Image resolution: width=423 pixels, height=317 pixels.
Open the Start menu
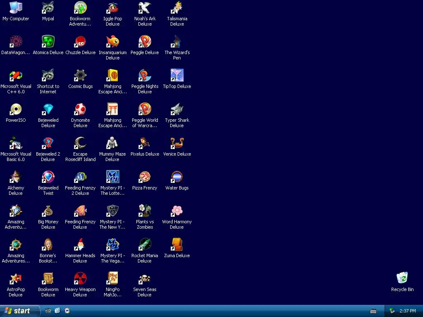pos(20,311)
